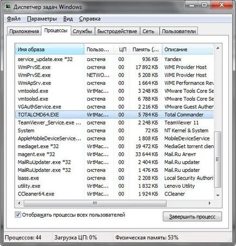236x246 pixels.
Task: Select the WmiPrvSE.exe row owned by NETWO...
Action: pos(114,75)
